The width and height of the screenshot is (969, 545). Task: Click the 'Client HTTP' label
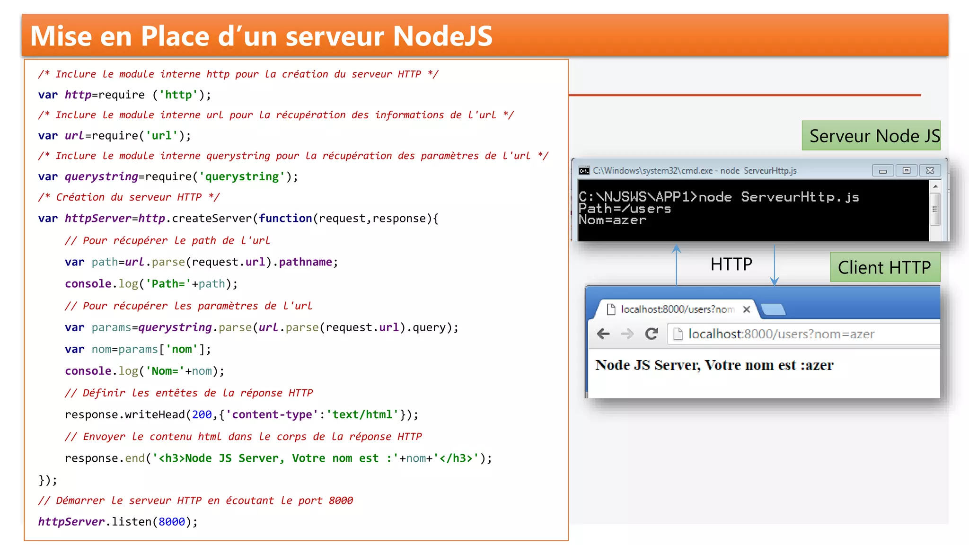tap(885, 267)
